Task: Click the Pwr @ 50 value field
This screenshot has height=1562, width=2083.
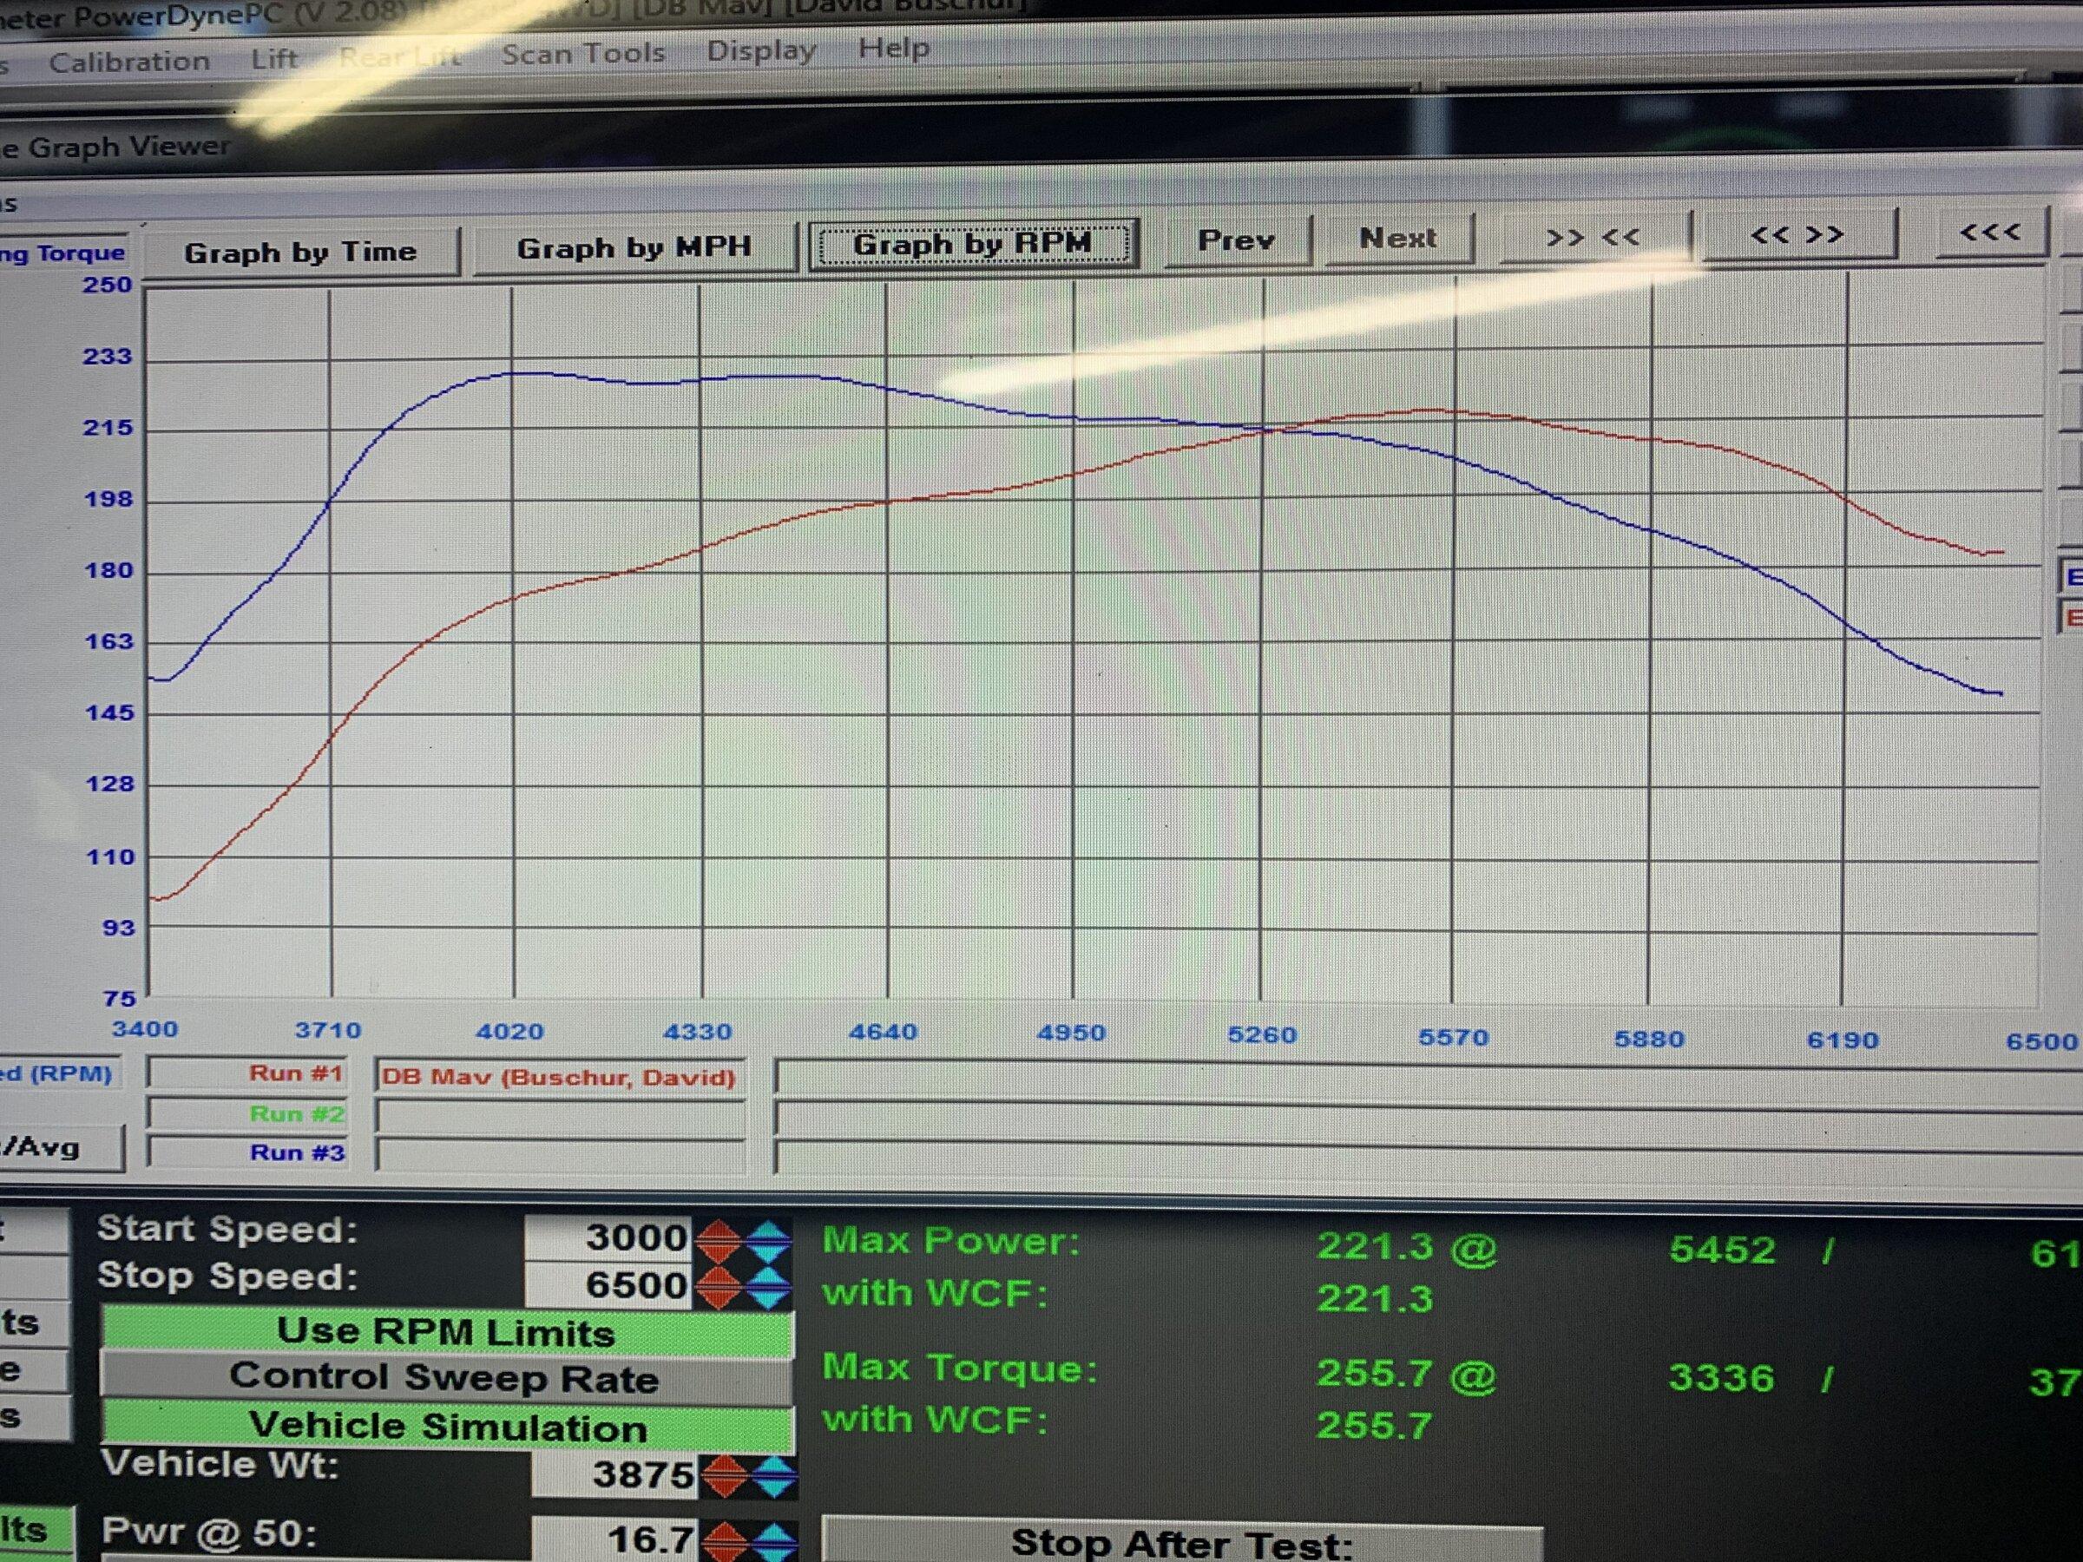Action: 614,1539
